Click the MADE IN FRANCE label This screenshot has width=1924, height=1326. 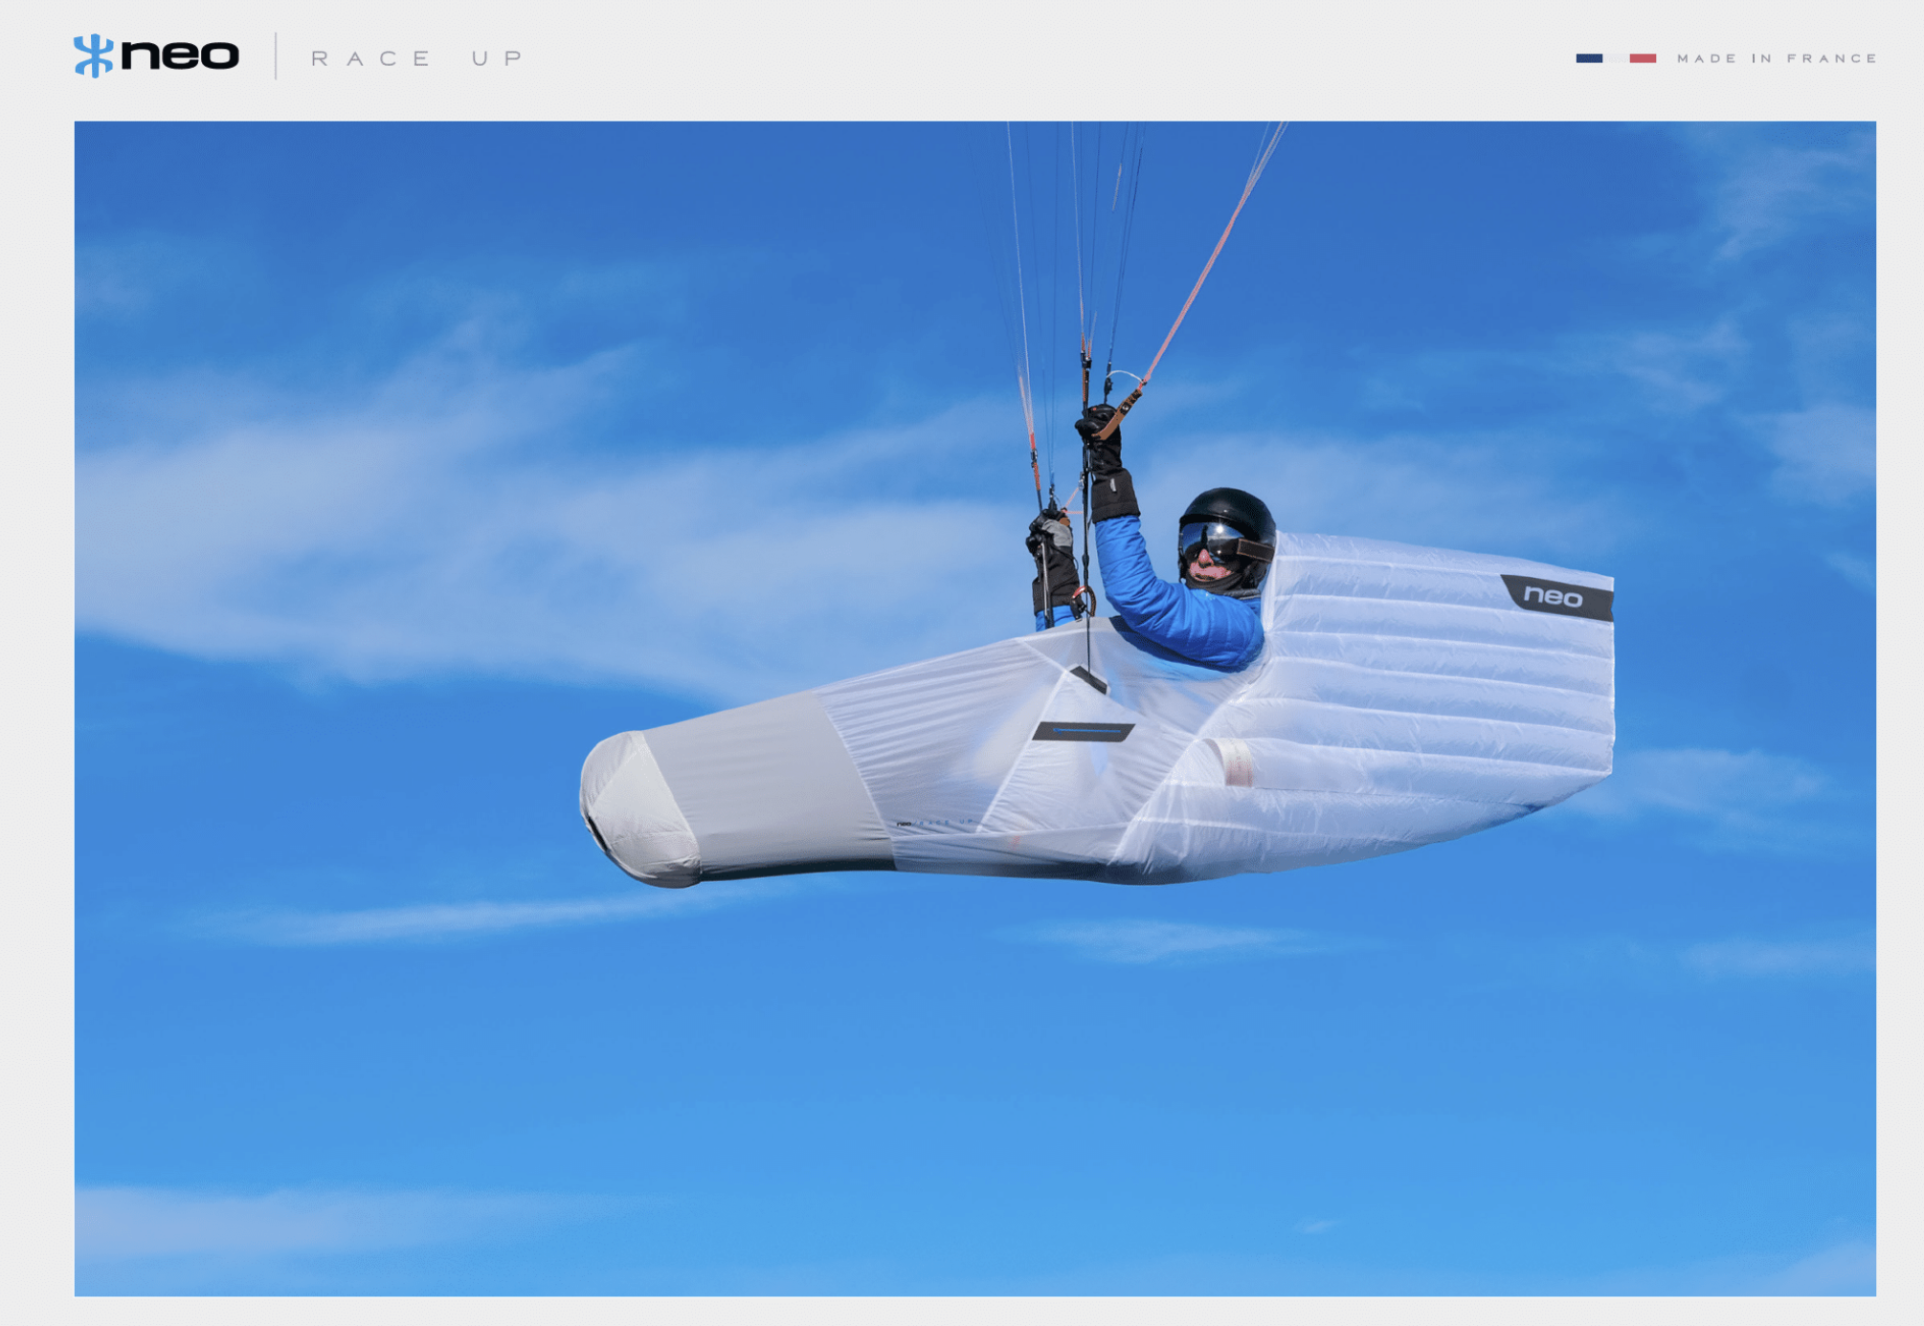[x=1777, y=58]
